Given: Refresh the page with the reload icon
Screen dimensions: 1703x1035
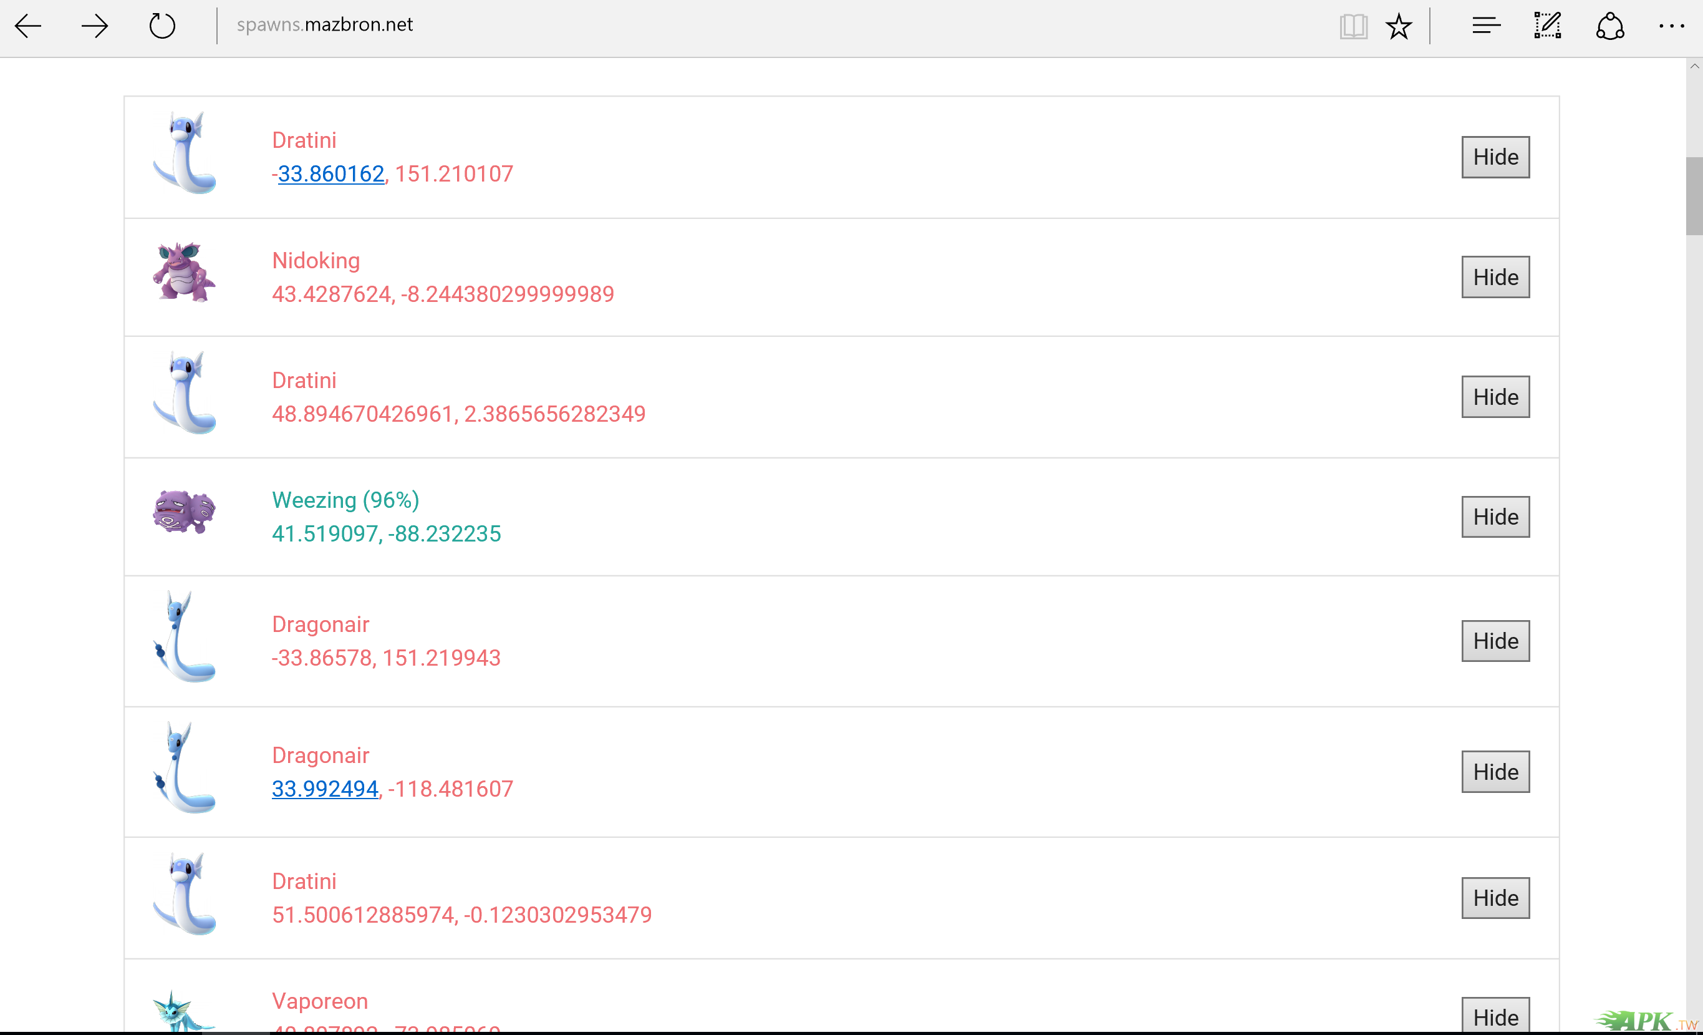Looking at the screenshot, I should pyautogui.click(x=162, y=26).
